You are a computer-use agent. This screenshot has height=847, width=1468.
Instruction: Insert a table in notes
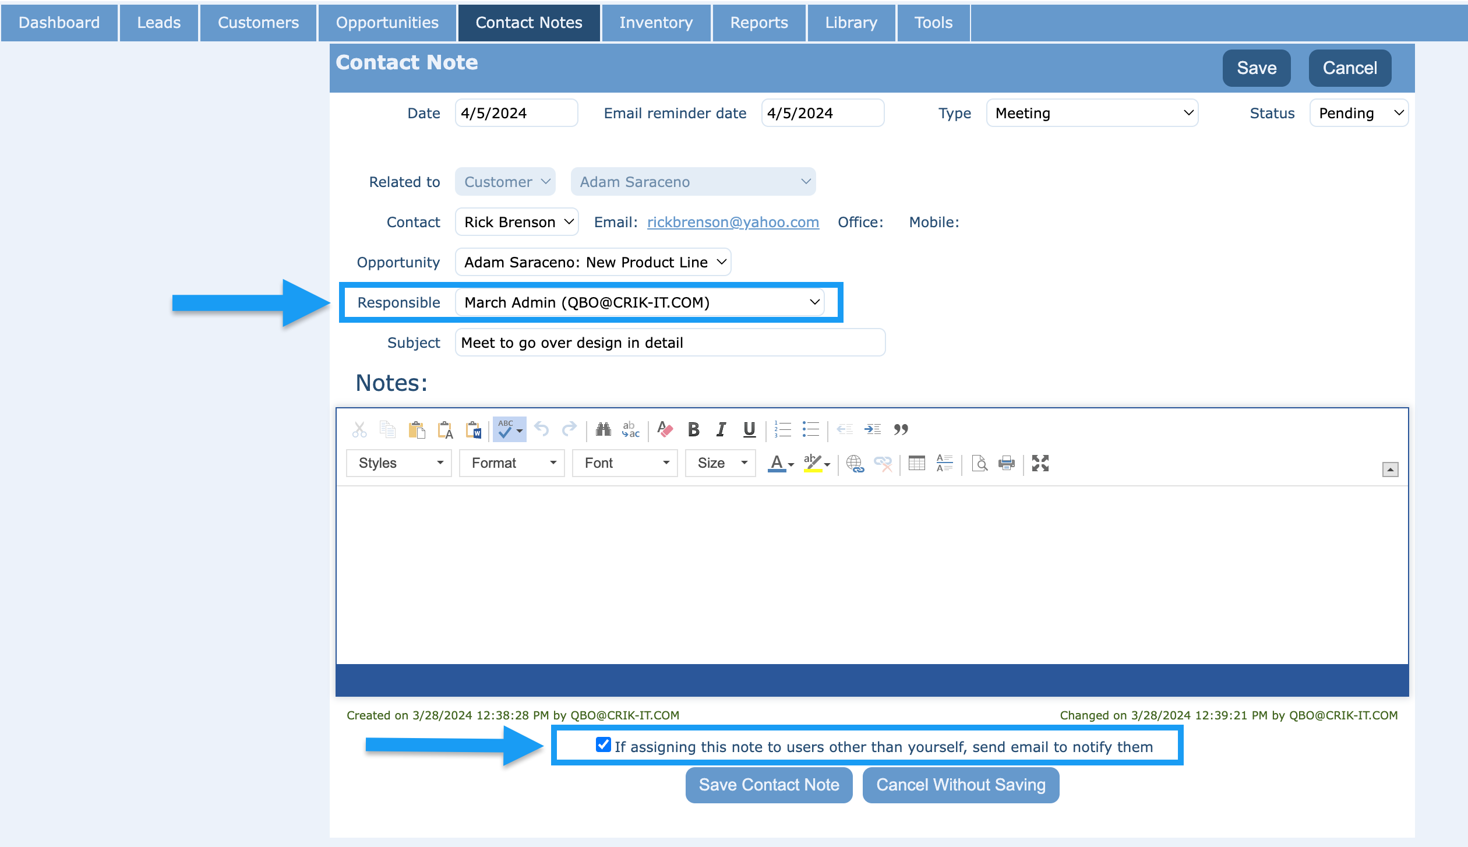916,463
